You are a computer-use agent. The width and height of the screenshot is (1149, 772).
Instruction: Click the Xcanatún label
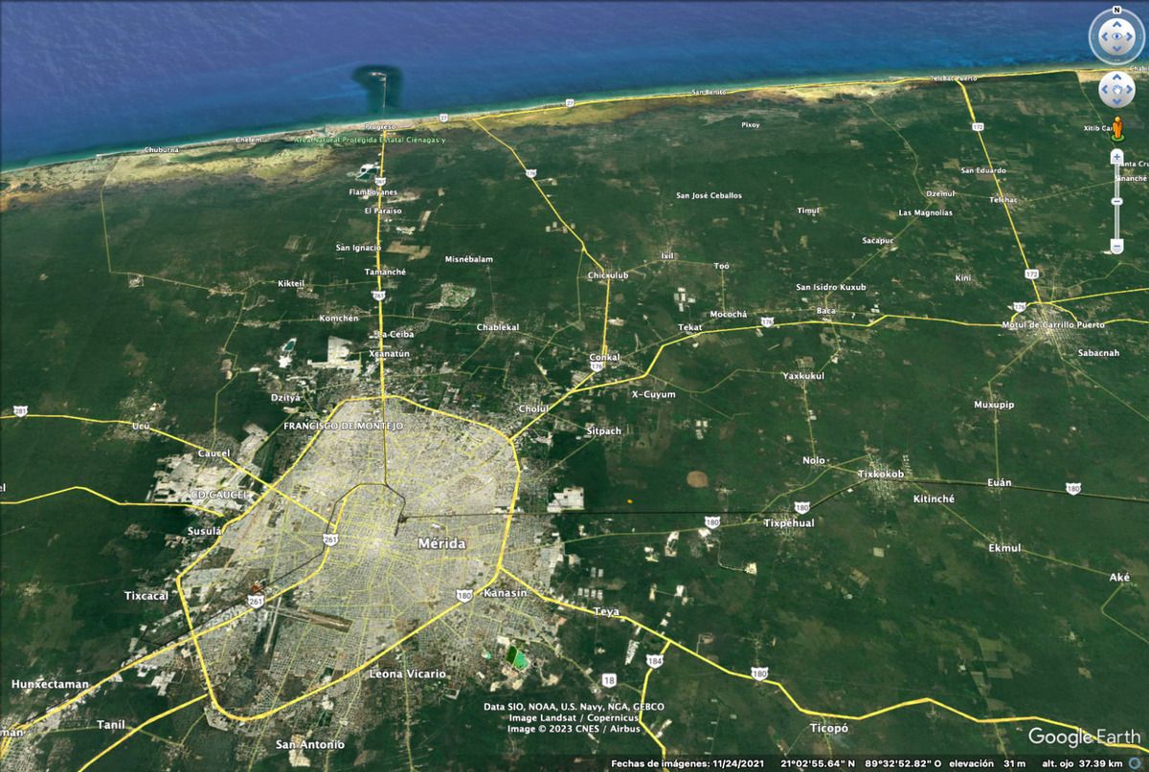tap(389, 354)
